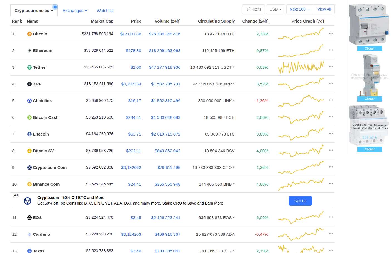Sort by Change (24h) column header
391x253 pixels.
click(x=255, y=21)
